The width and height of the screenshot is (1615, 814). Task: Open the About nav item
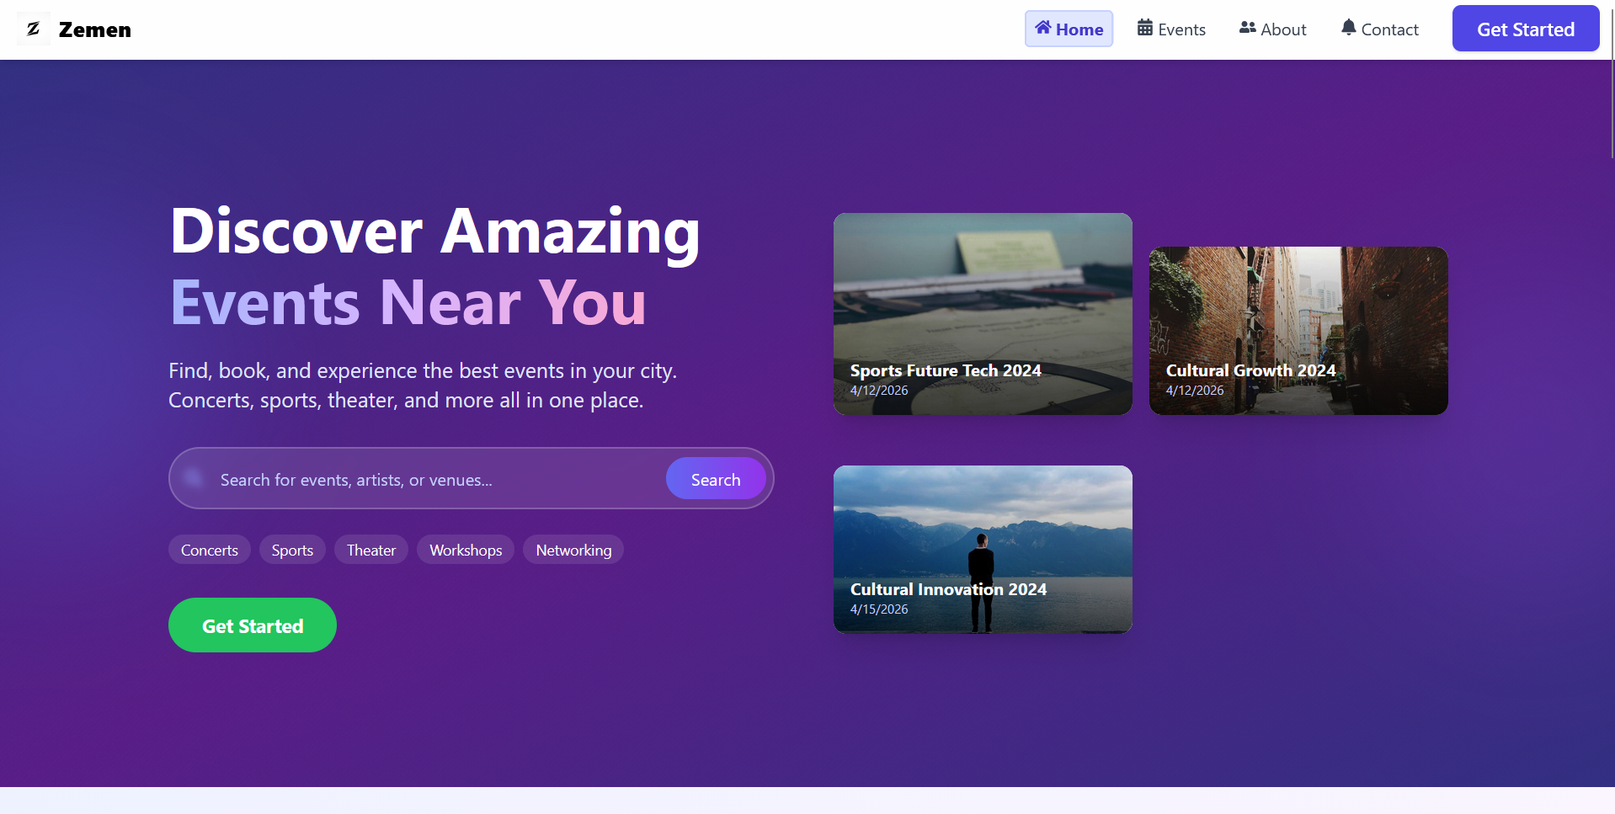coord(1272,29)
